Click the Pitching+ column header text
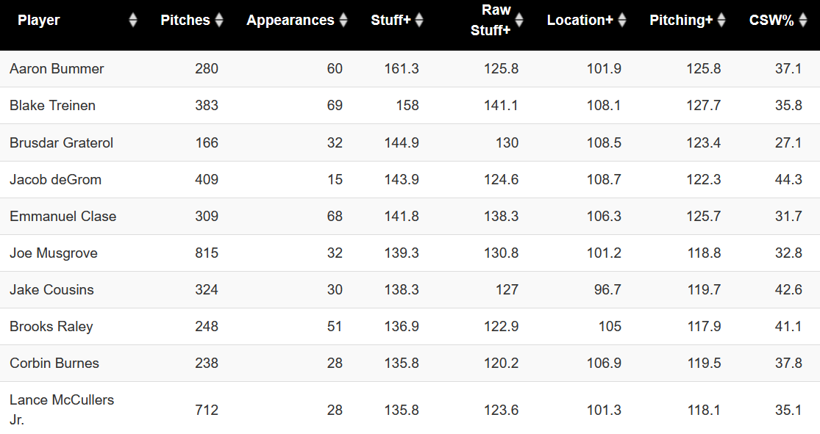 click(x=680, y=21)
